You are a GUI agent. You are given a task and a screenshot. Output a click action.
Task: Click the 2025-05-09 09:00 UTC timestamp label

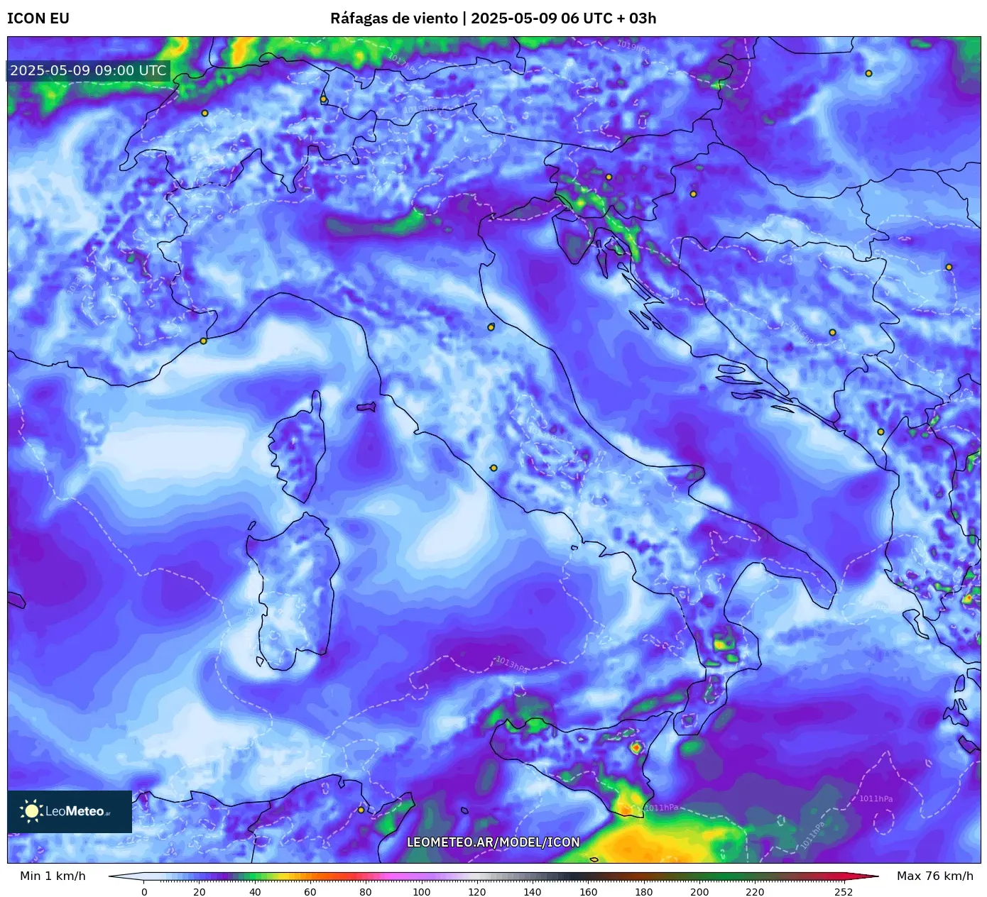88,70
